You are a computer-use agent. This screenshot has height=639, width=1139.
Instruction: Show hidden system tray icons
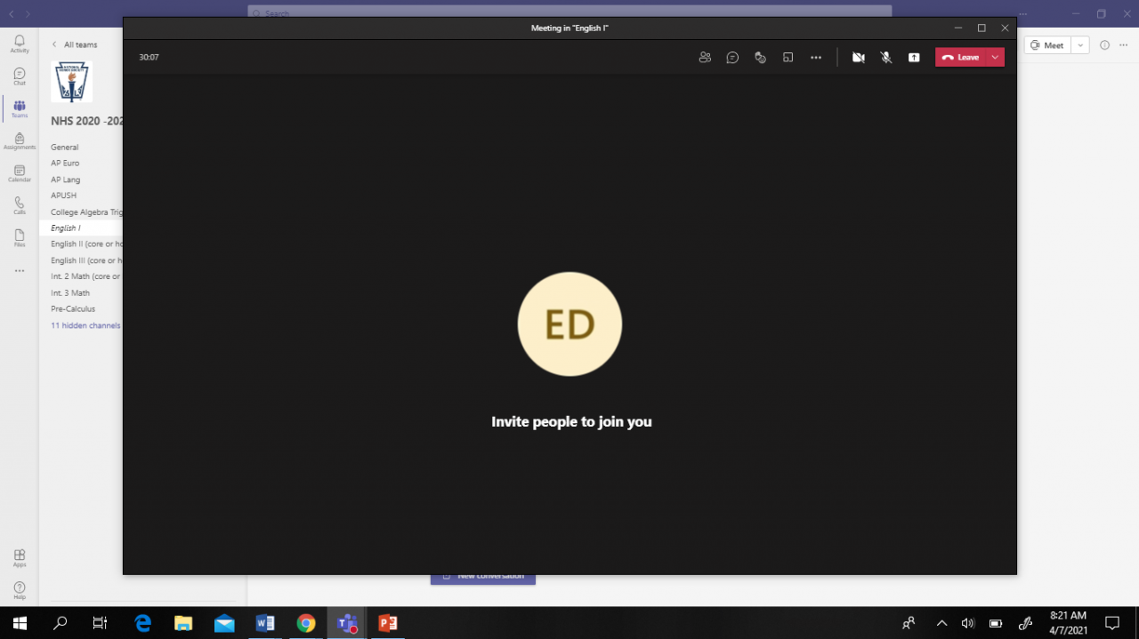(x=941, y=623)
